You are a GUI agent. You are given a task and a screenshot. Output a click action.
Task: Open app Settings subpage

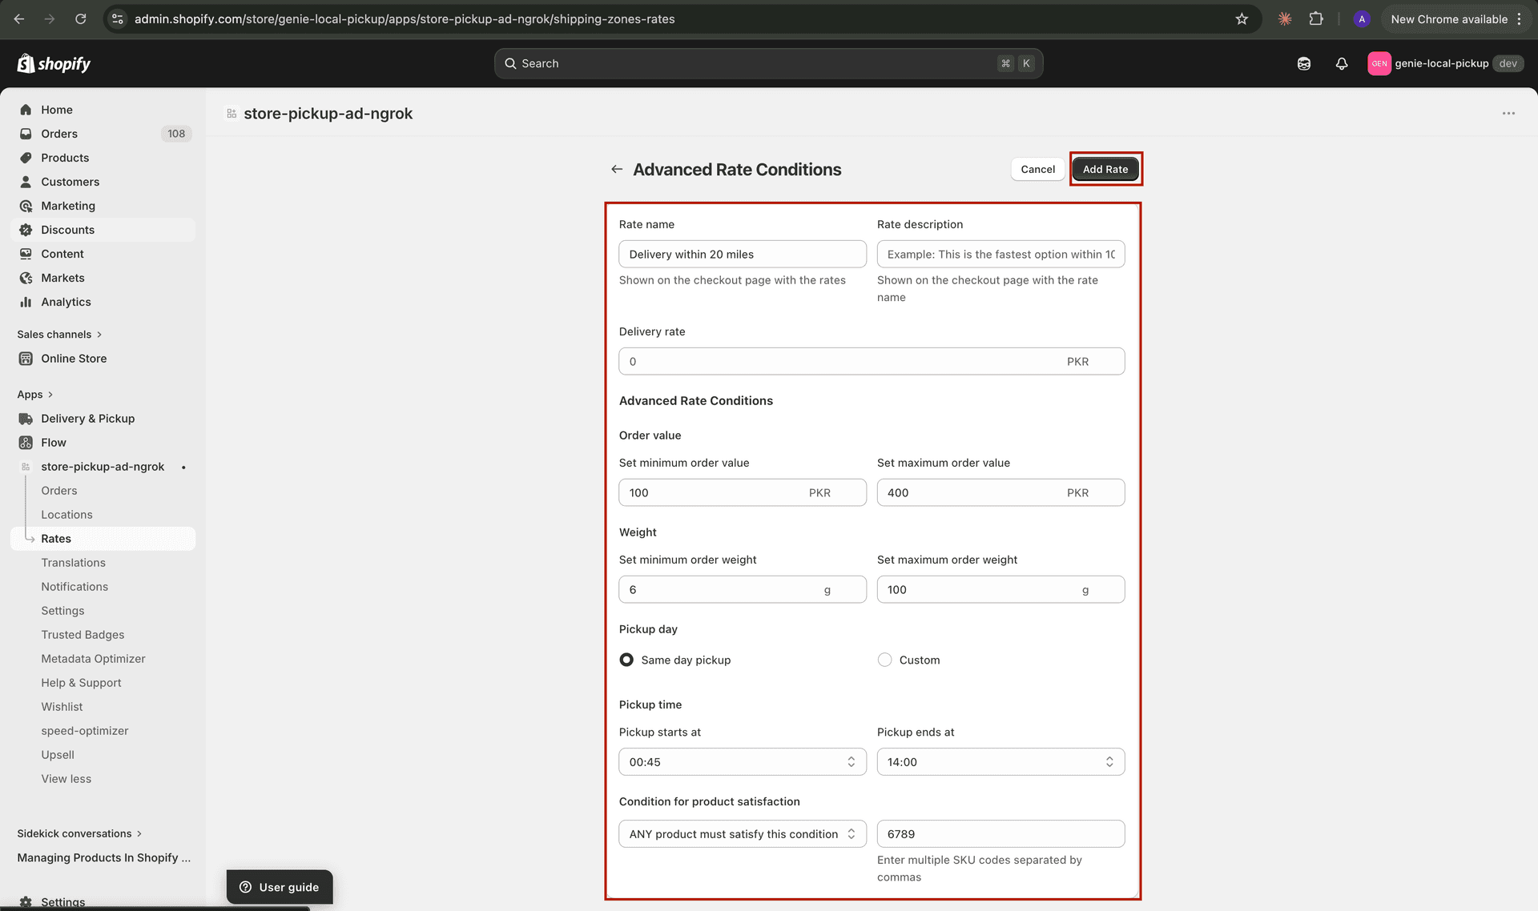[62, 611]
